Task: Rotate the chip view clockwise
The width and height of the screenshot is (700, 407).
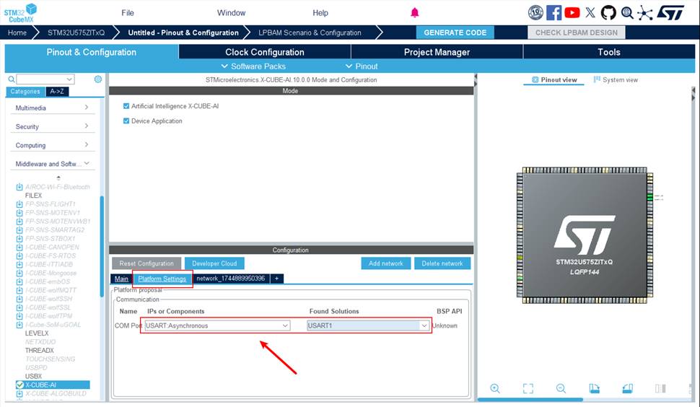Action: coord(594,388)
